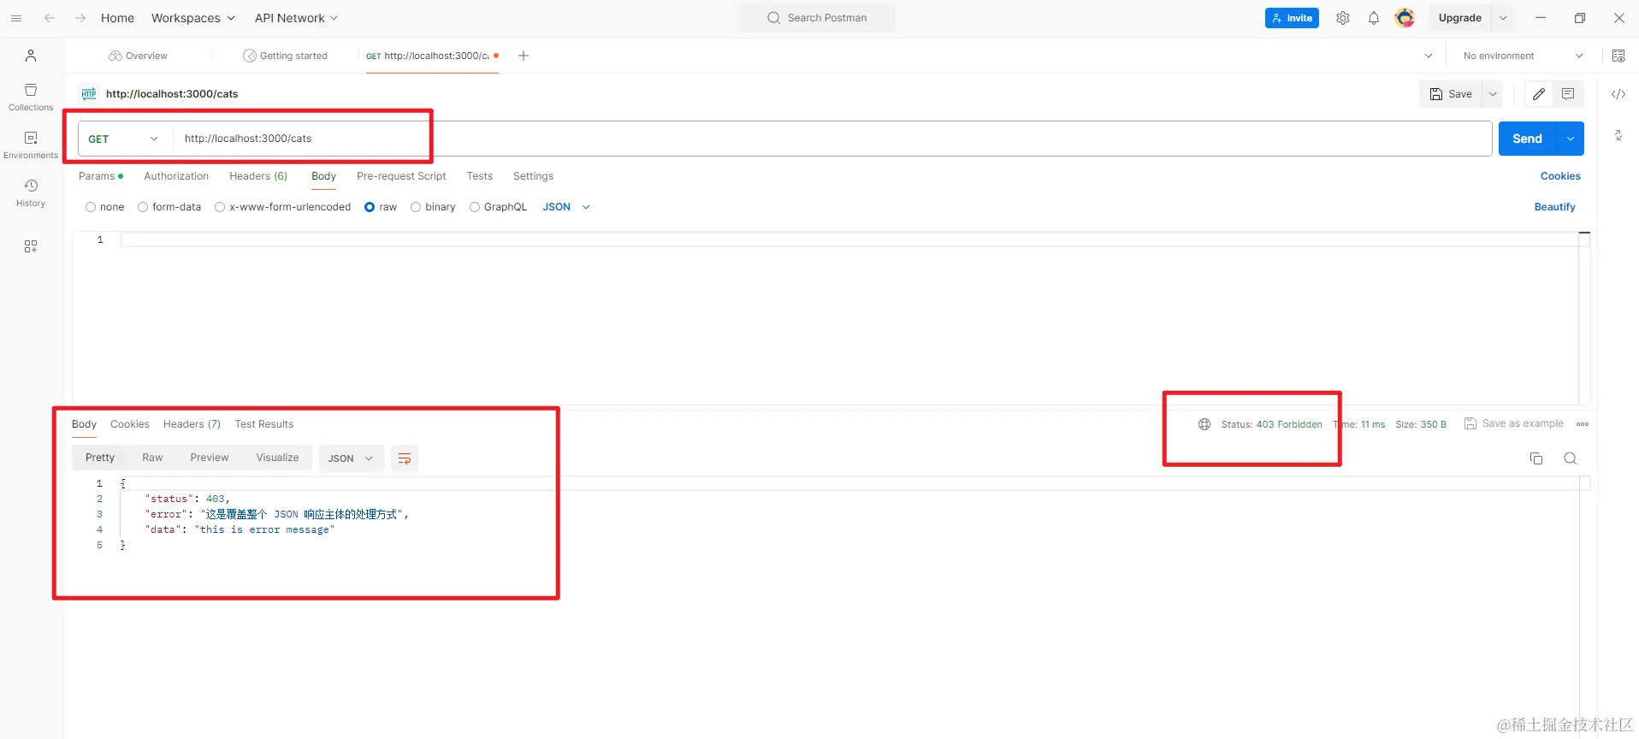This screenshot has width=1639, height=739.
Task: Switch to the request Settings tab
Action: tap(533, 176)
